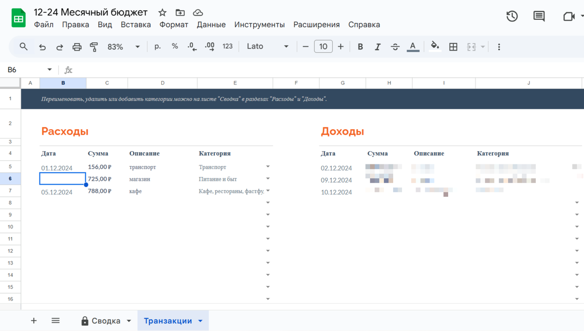Increase font size plus button
This screenshot has height=331, width=584.
[341, 47]
